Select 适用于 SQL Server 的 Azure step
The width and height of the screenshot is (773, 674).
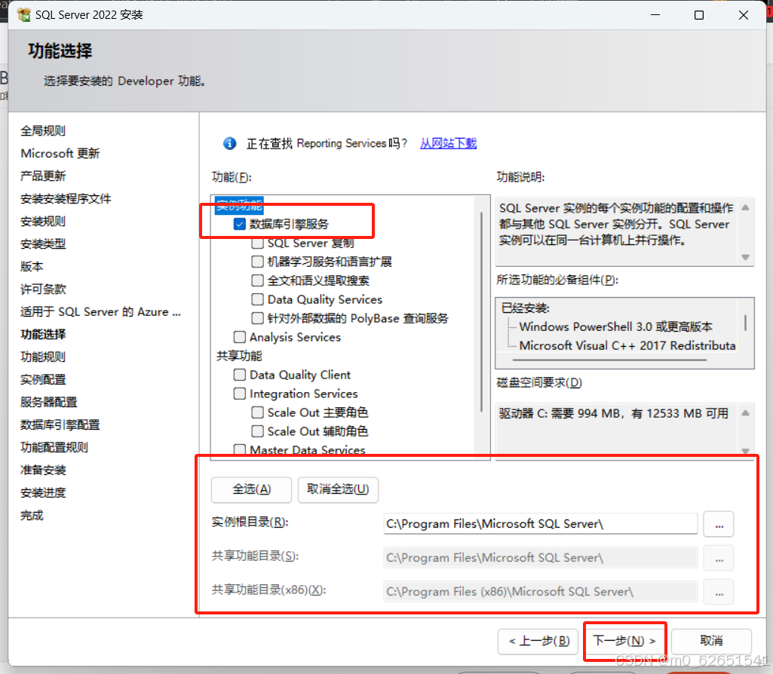(100, 312)
